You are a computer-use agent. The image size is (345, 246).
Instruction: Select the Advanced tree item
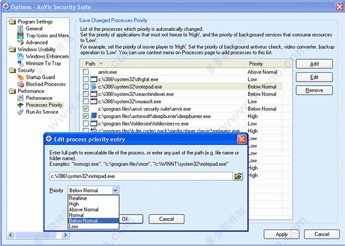[x=37, y=43]
